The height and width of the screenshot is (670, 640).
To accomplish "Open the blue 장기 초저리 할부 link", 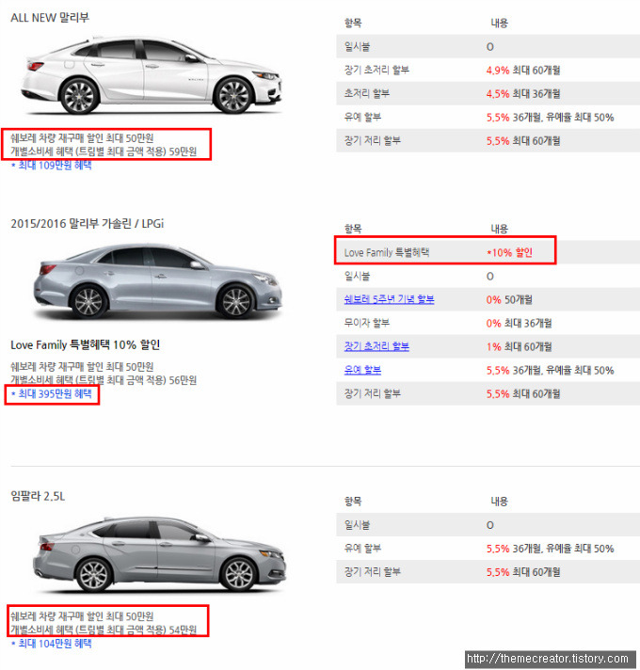I will click(376, 346).
